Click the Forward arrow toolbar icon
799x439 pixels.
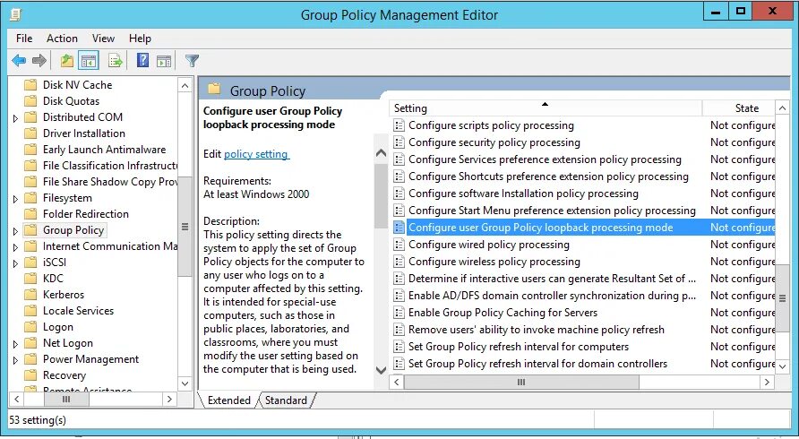pos(39,61)
